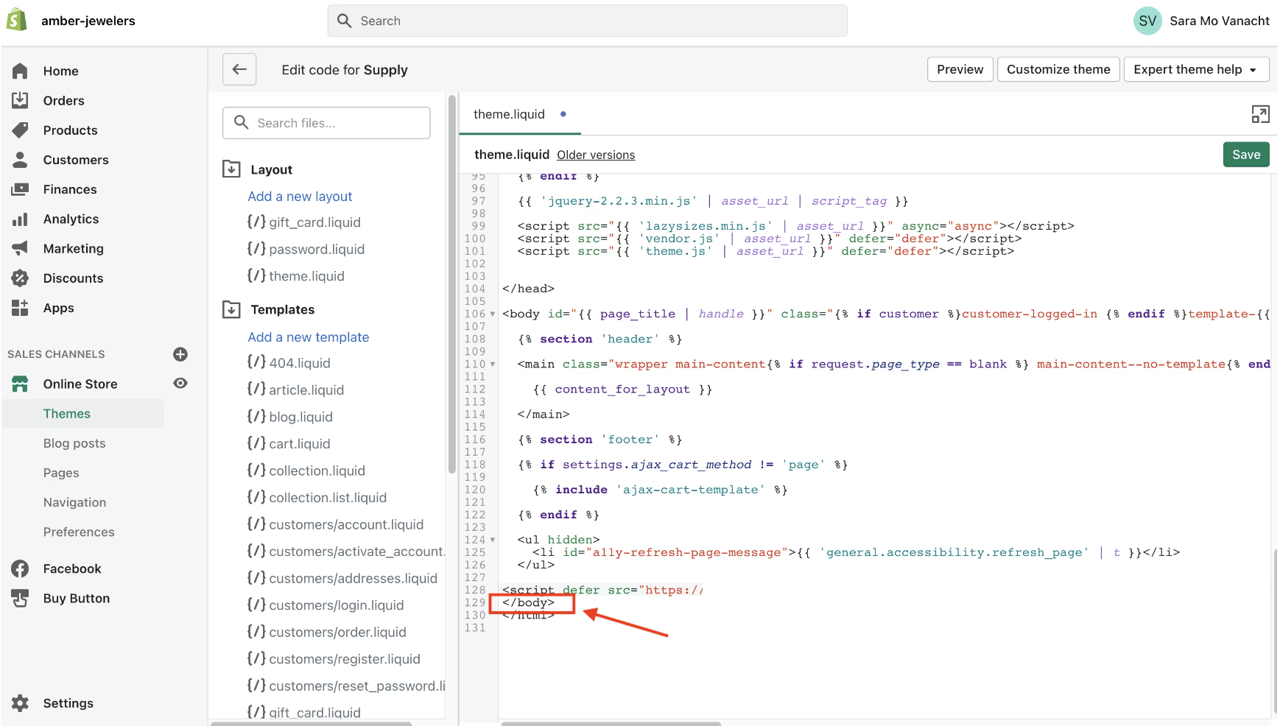The image size is (1280, 726).
Task: Click the Customize theme button
Action: 1058,69
